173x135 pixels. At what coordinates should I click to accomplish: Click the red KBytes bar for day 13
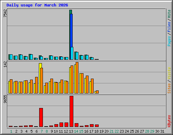pyautogui.click(x=71, y=111)
